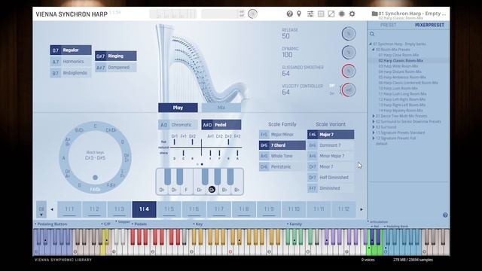482x271 pixels.
Task: Select Ringing mode G#7
Action: [116, 56]
